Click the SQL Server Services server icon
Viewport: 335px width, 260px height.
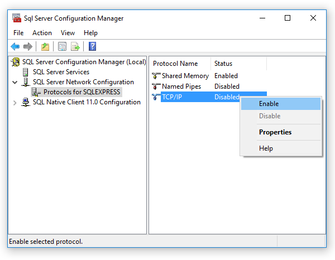coord(26,72)
